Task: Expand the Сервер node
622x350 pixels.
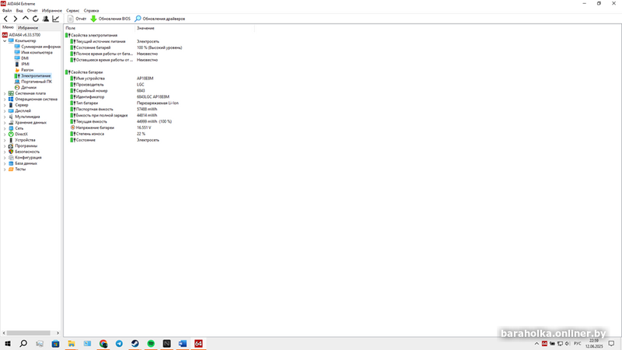Action: tap(5, 105)
